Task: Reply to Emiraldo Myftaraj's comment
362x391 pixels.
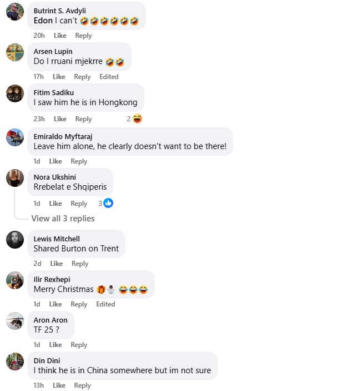Action: (79, 161)
